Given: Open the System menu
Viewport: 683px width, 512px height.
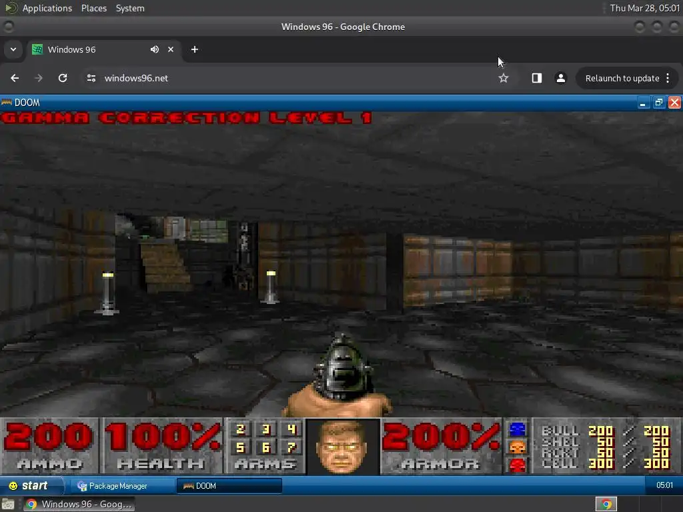Looking at the screenshot, I should [x=130, y=8].
